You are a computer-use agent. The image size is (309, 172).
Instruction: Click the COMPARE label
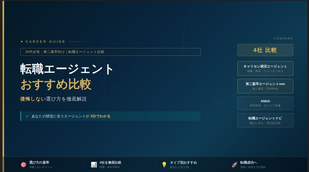[x=283, y=38]
